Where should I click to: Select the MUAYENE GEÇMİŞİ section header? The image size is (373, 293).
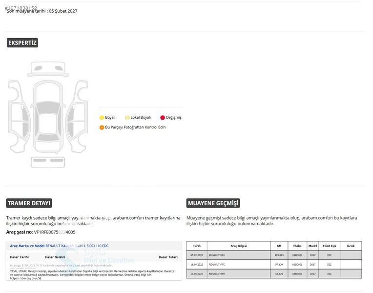213,203
